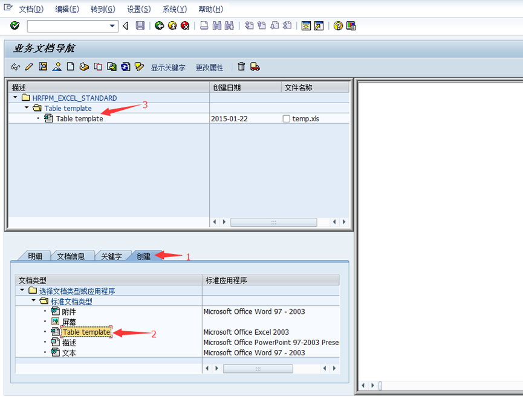This screenshot has height=397, width=523.
Task: Click the blank new document icon
Action: (70, 66)
